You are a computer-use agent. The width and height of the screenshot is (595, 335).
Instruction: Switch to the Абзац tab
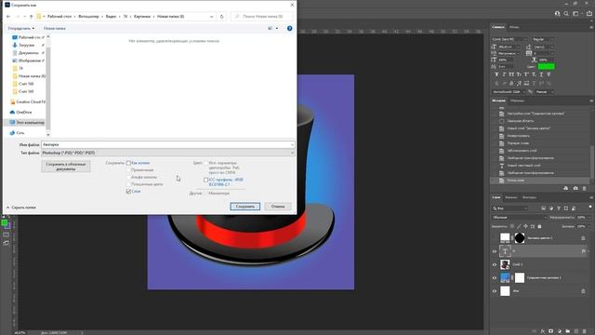(x=514, y=27)
